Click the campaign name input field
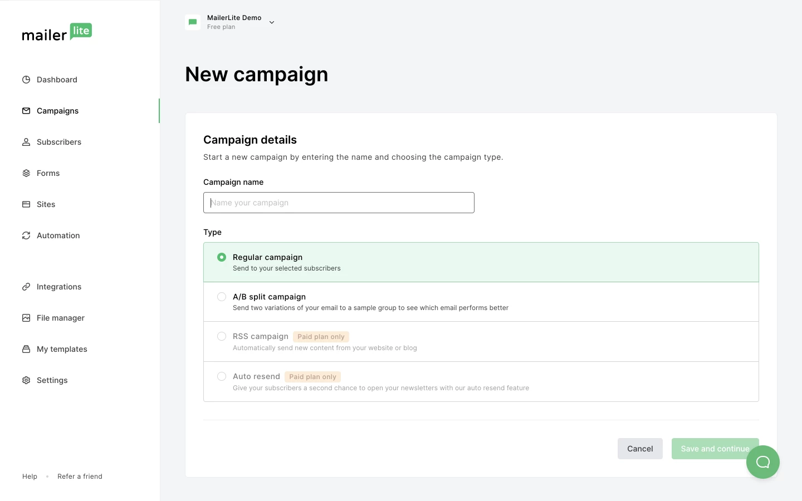 (x=338, y=203)
